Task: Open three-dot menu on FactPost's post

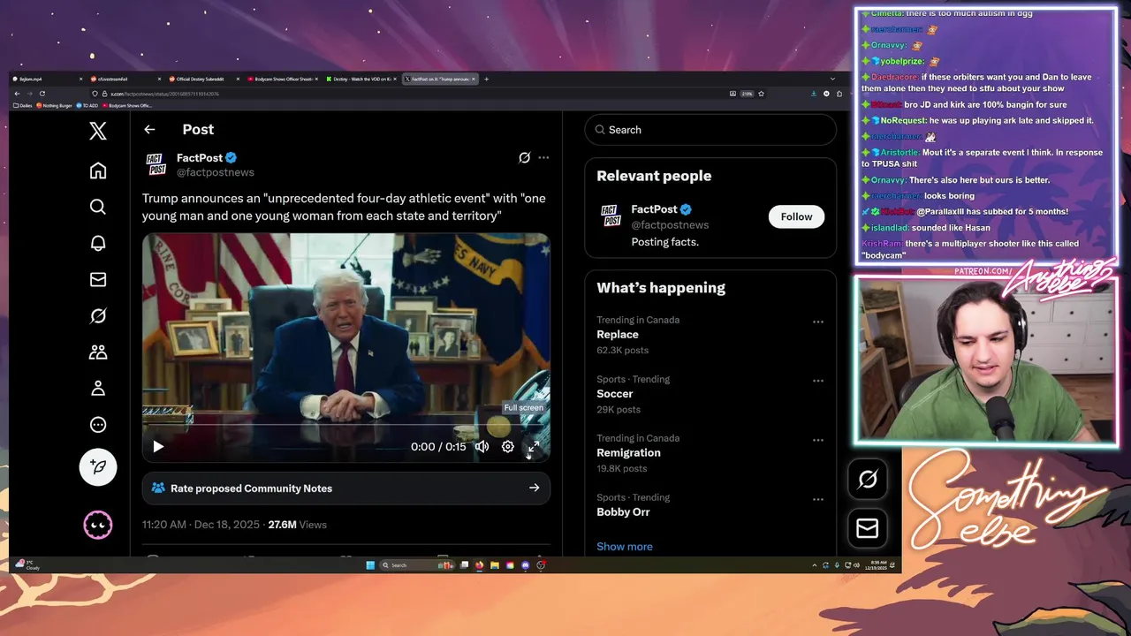Action: point(543,157)
